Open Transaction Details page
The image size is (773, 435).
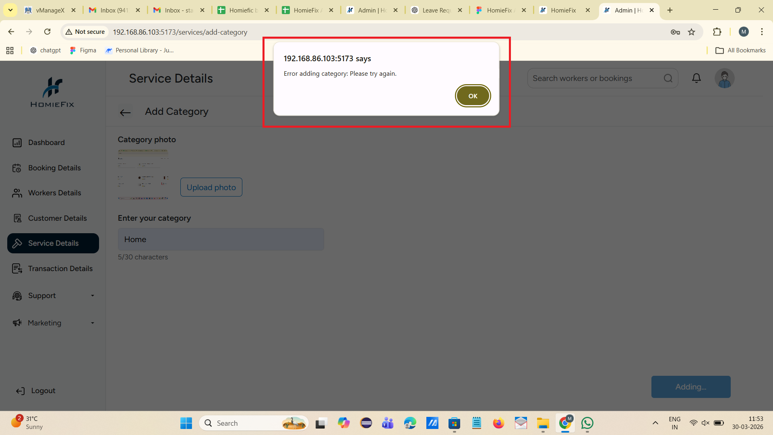(x=60, y=269)
